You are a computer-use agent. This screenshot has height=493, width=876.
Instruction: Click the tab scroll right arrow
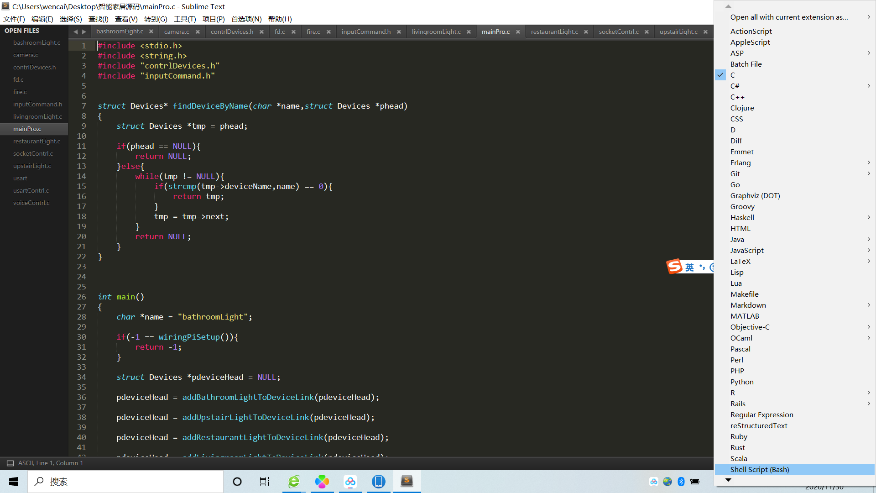click(x=84, y=32)
